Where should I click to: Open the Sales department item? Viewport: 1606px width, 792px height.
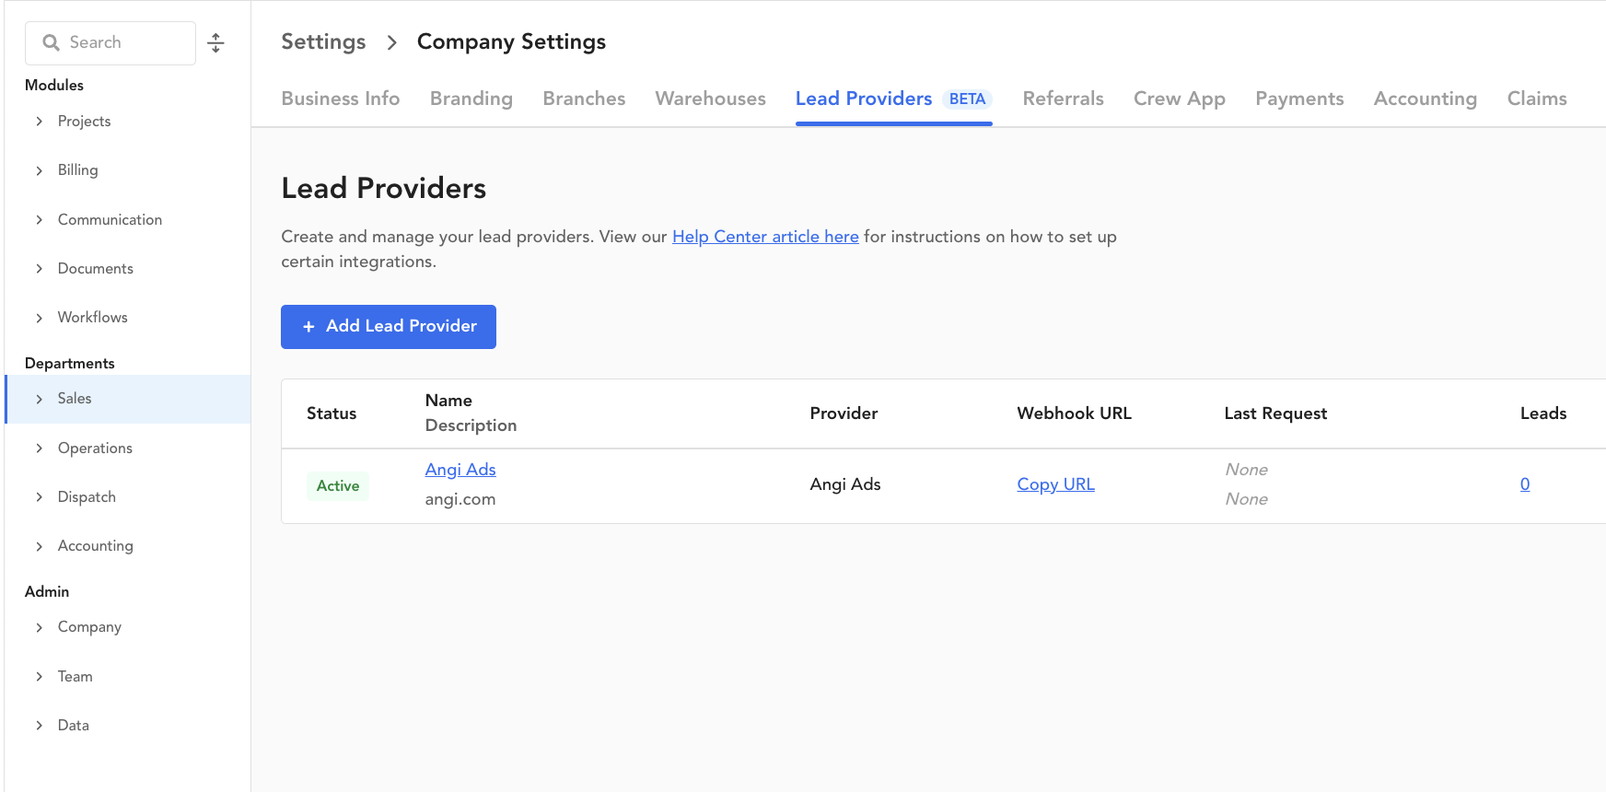pyautogui.click(x=75, y=399)
